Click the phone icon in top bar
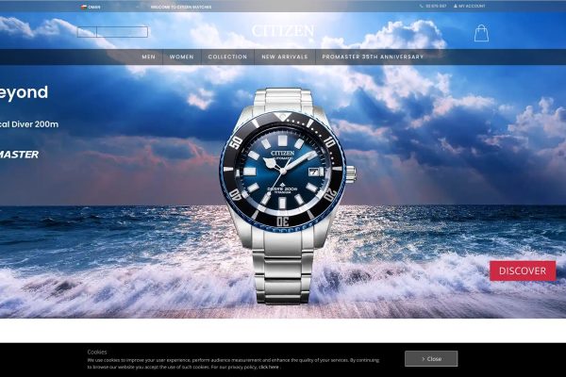Screen dimensions: 566x377 [422, 7]
